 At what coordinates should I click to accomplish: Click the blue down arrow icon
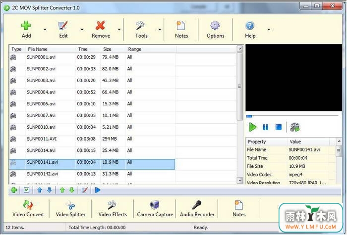coord(49,190)
